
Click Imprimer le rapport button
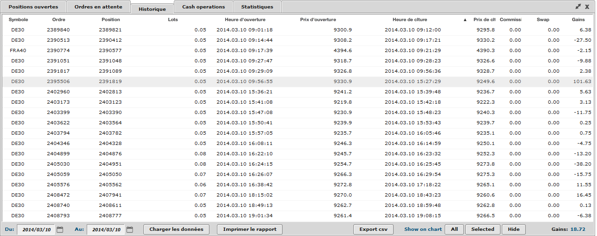250,229
